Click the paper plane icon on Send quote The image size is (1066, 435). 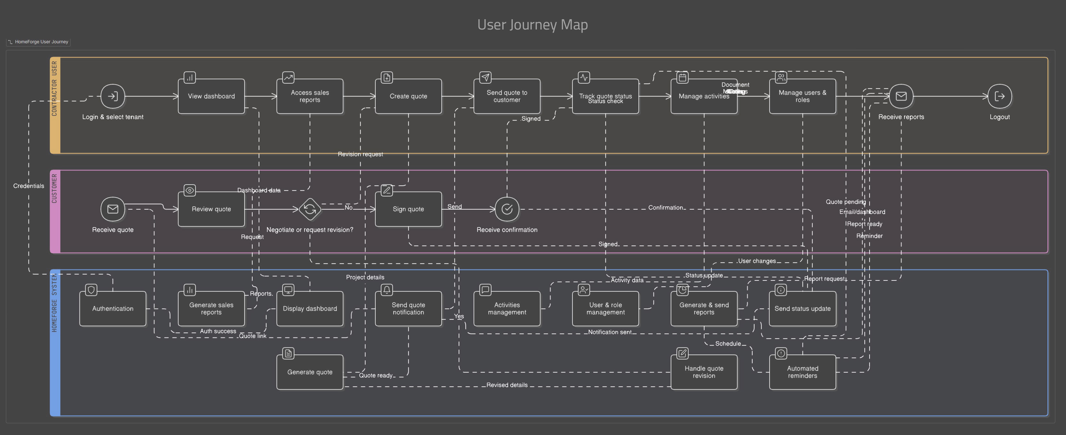(x=485, y=77)
